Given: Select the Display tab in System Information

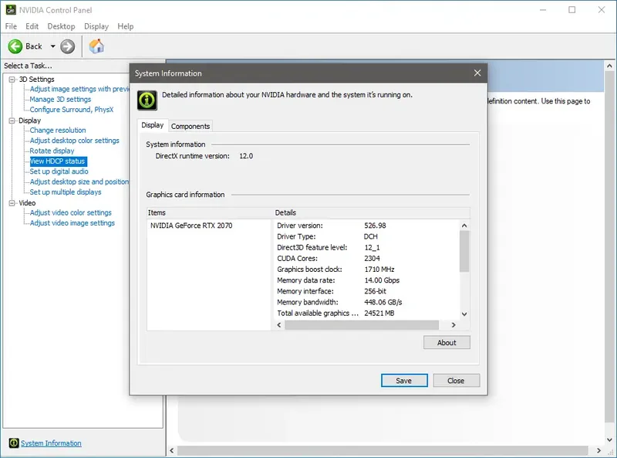Looking at the screenshot, I should click(x=152, y=125).
